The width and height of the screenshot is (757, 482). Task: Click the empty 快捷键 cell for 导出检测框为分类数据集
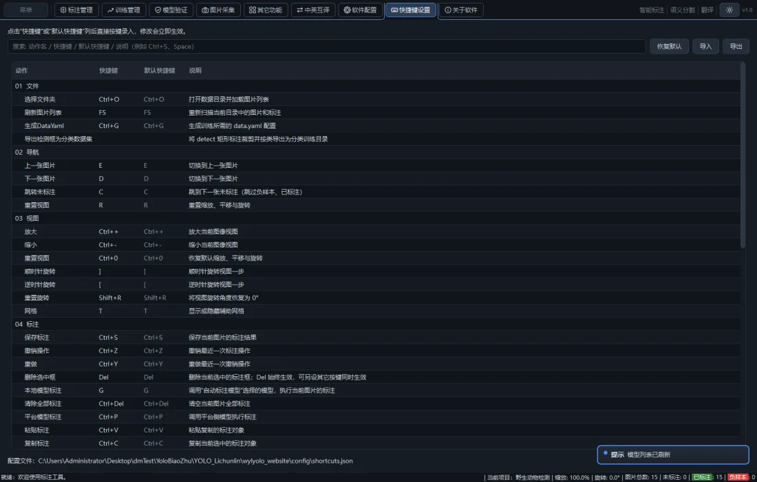point(119,139)
